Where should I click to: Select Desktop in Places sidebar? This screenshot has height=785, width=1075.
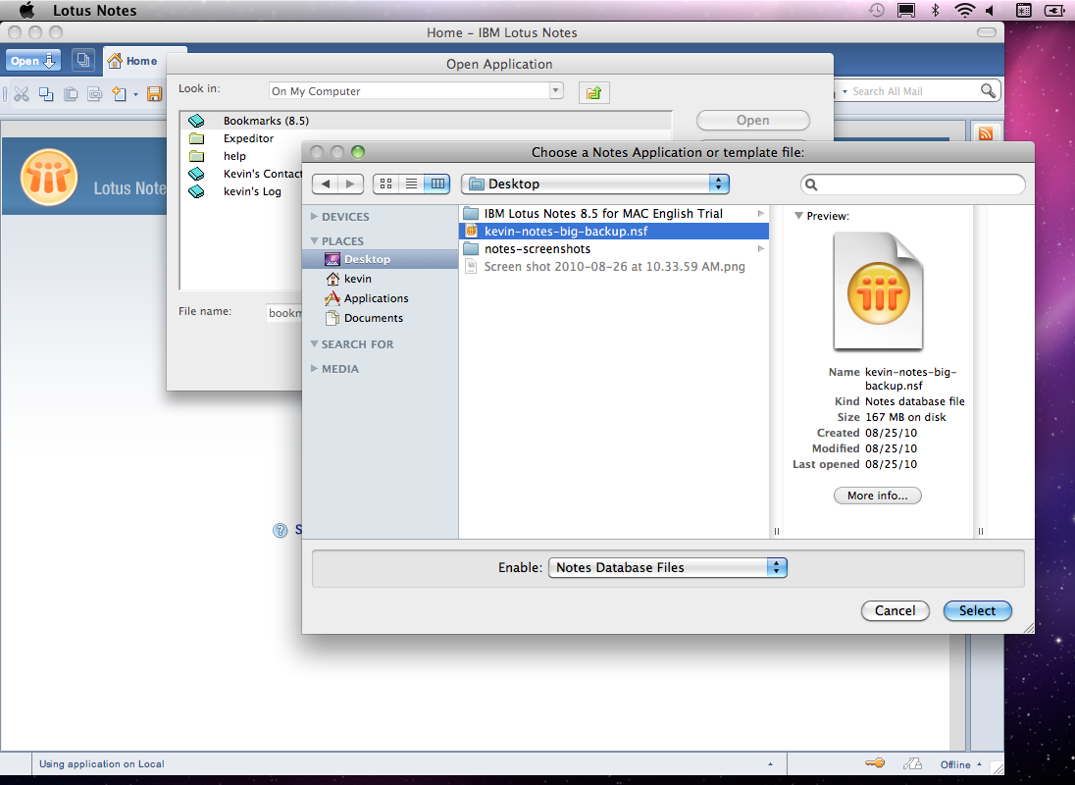[x=380, y=259]
